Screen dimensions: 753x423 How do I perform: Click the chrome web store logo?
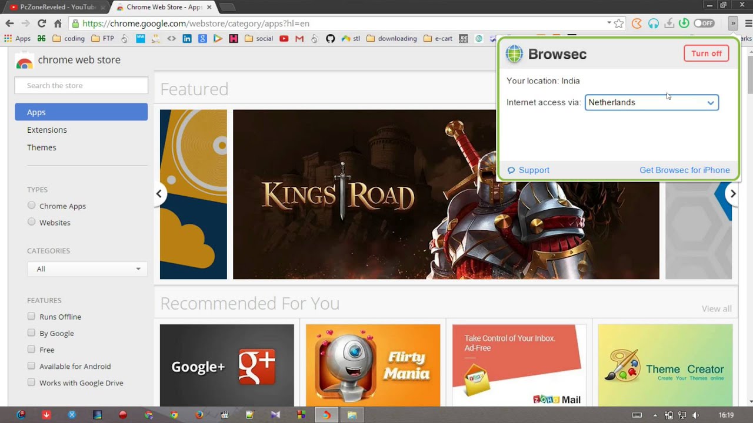(x=68, y=60)
